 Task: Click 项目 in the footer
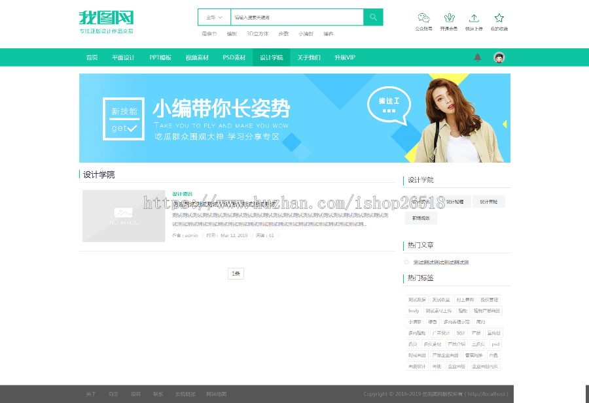coord(135,394)
